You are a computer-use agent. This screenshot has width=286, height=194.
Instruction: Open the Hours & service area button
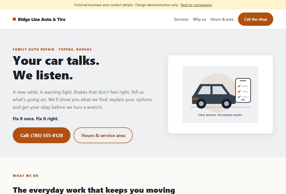coord(103,135)
